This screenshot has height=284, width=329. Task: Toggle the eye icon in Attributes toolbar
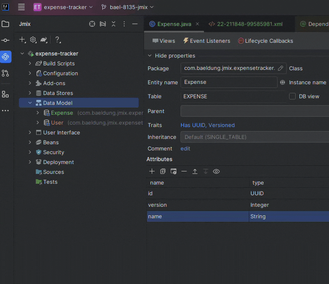(x=216, y=171)
